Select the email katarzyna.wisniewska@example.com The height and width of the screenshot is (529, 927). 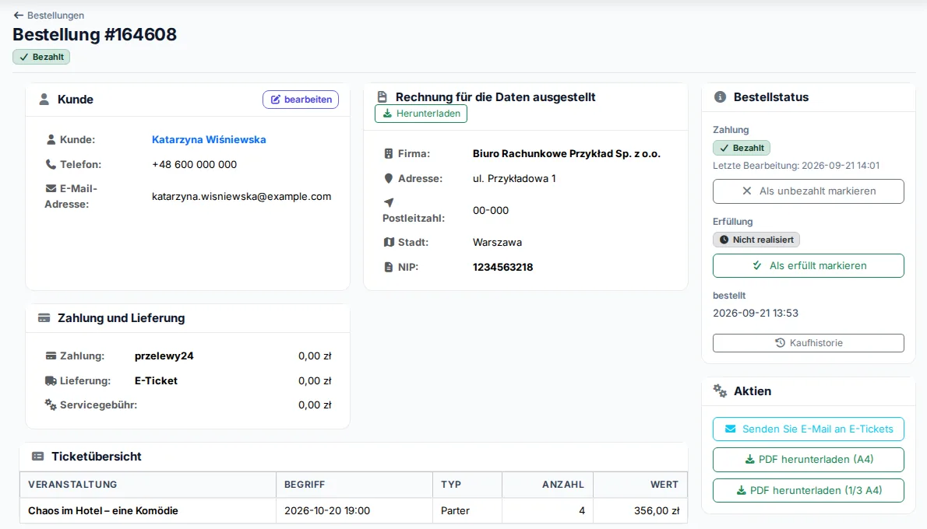pos(241,196)
